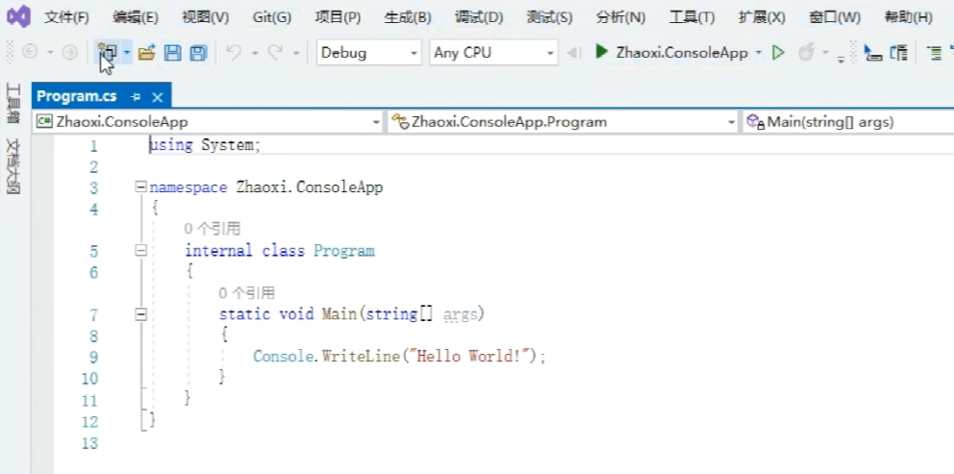Click the select-in-editor cursor toolbar icon
This screenshot has width=954, height=474.
pyautogui.click(x=873, y=53)
